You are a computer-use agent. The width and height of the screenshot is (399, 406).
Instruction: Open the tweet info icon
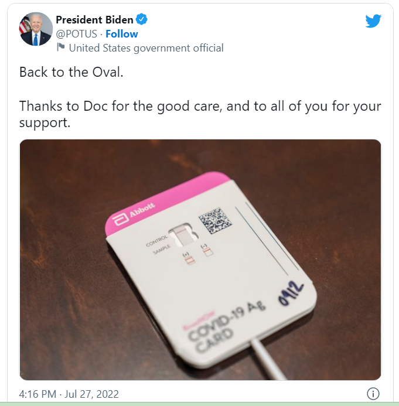click(x=373, y=394)
